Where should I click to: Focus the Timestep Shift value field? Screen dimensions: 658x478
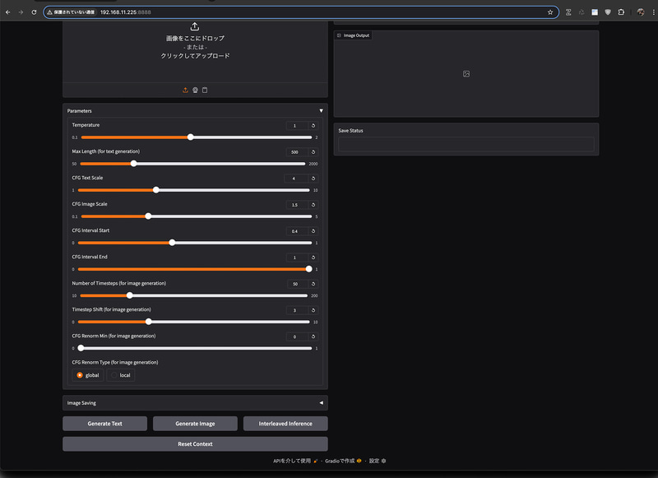tap(297, 310)
